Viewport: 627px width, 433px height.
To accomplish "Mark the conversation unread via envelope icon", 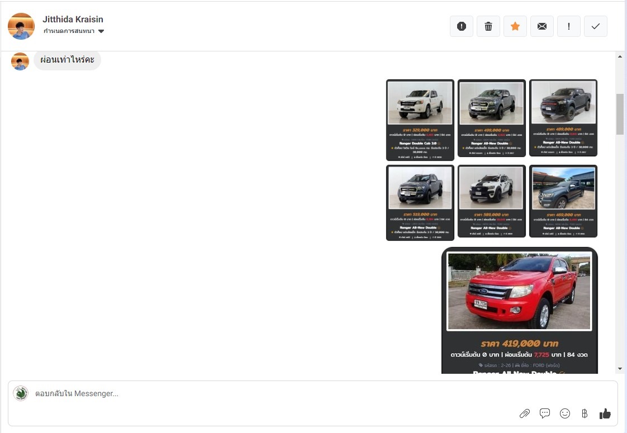I will pyautogui.click(x=542, y=26).
